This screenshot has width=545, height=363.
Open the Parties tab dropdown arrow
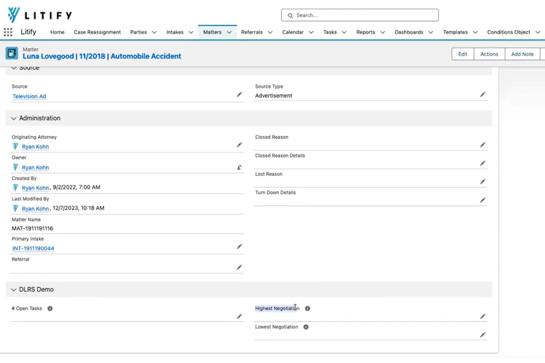click(154, 32)
